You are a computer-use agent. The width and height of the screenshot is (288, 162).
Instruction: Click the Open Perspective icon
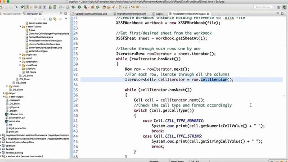[279, 7]
